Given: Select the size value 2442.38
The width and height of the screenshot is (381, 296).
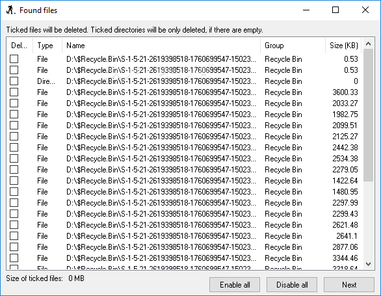Looking at the screenshot, I should pos(345,148).
